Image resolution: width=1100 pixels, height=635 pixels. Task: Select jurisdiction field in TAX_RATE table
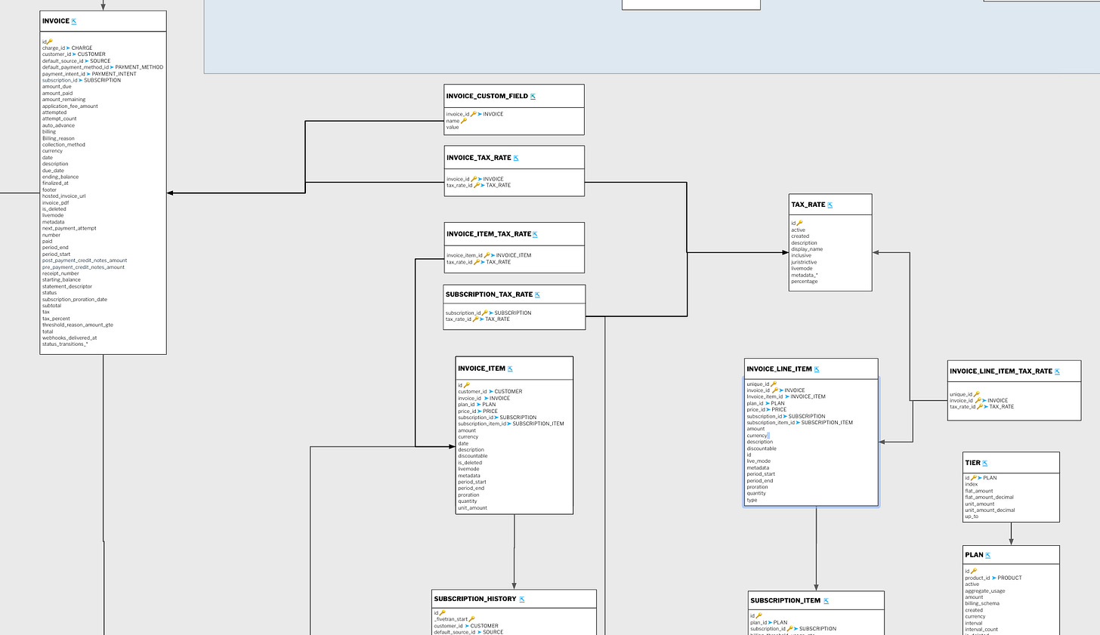click(x=804, y=262)
